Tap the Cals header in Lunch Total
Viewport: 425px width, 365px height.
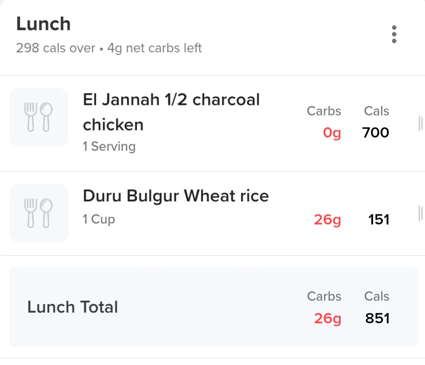pyautogui.click(x=377, y=296)
